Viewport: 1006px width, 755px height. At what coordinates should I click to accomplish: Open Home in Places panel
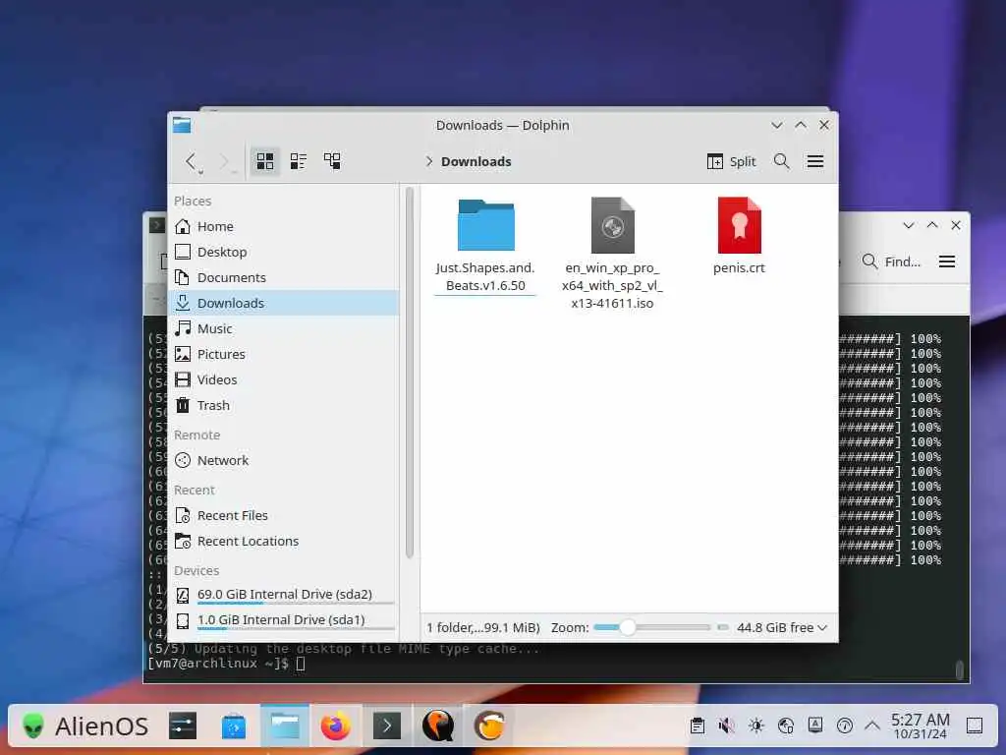click(x=283, y=227)
